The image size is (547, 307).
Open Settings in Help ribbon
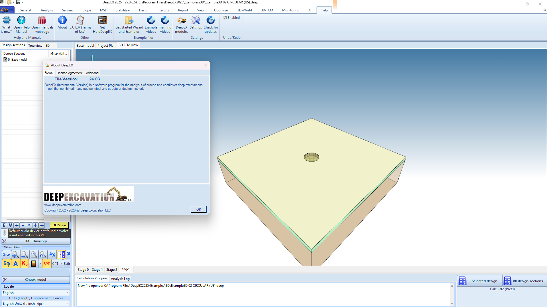pyautogui.click(x=196, y=23)
